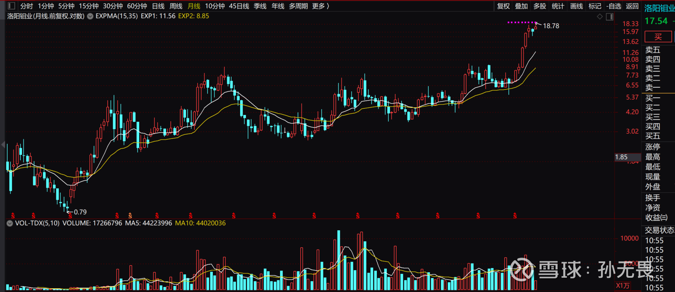Viewport: 675px width, 292px height.
Task: Click the 标记 mark button
Action: 595,6
